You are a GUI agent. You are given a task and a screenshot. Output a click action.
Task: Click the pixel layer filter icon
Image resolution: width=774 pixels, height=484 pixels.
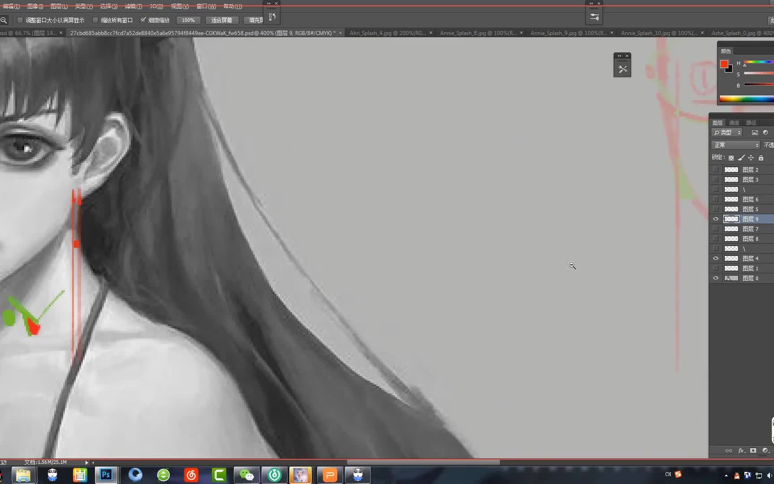[x=755, y=133]
